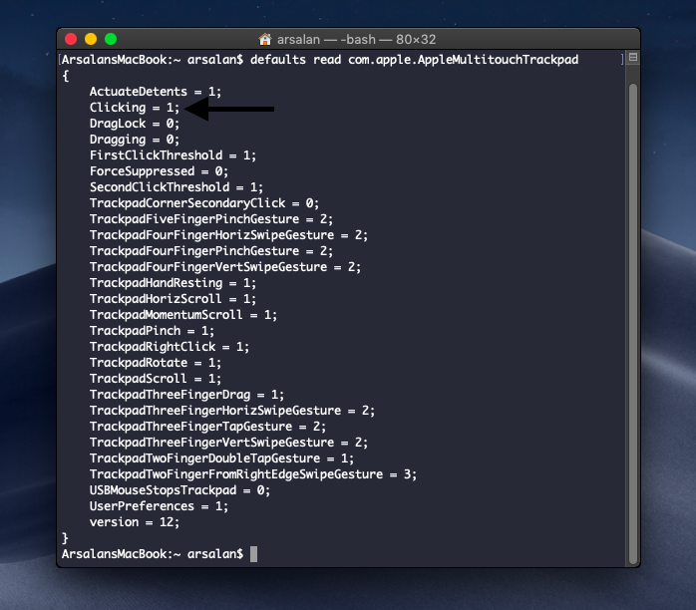696x610 pixels.
Task: Click the closing curly brace line
Action: (x=65, y=538)
